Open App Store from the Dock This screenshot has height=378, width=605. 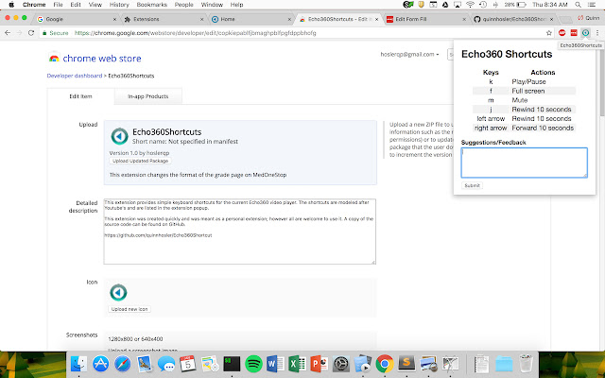[x=101, y=364]
